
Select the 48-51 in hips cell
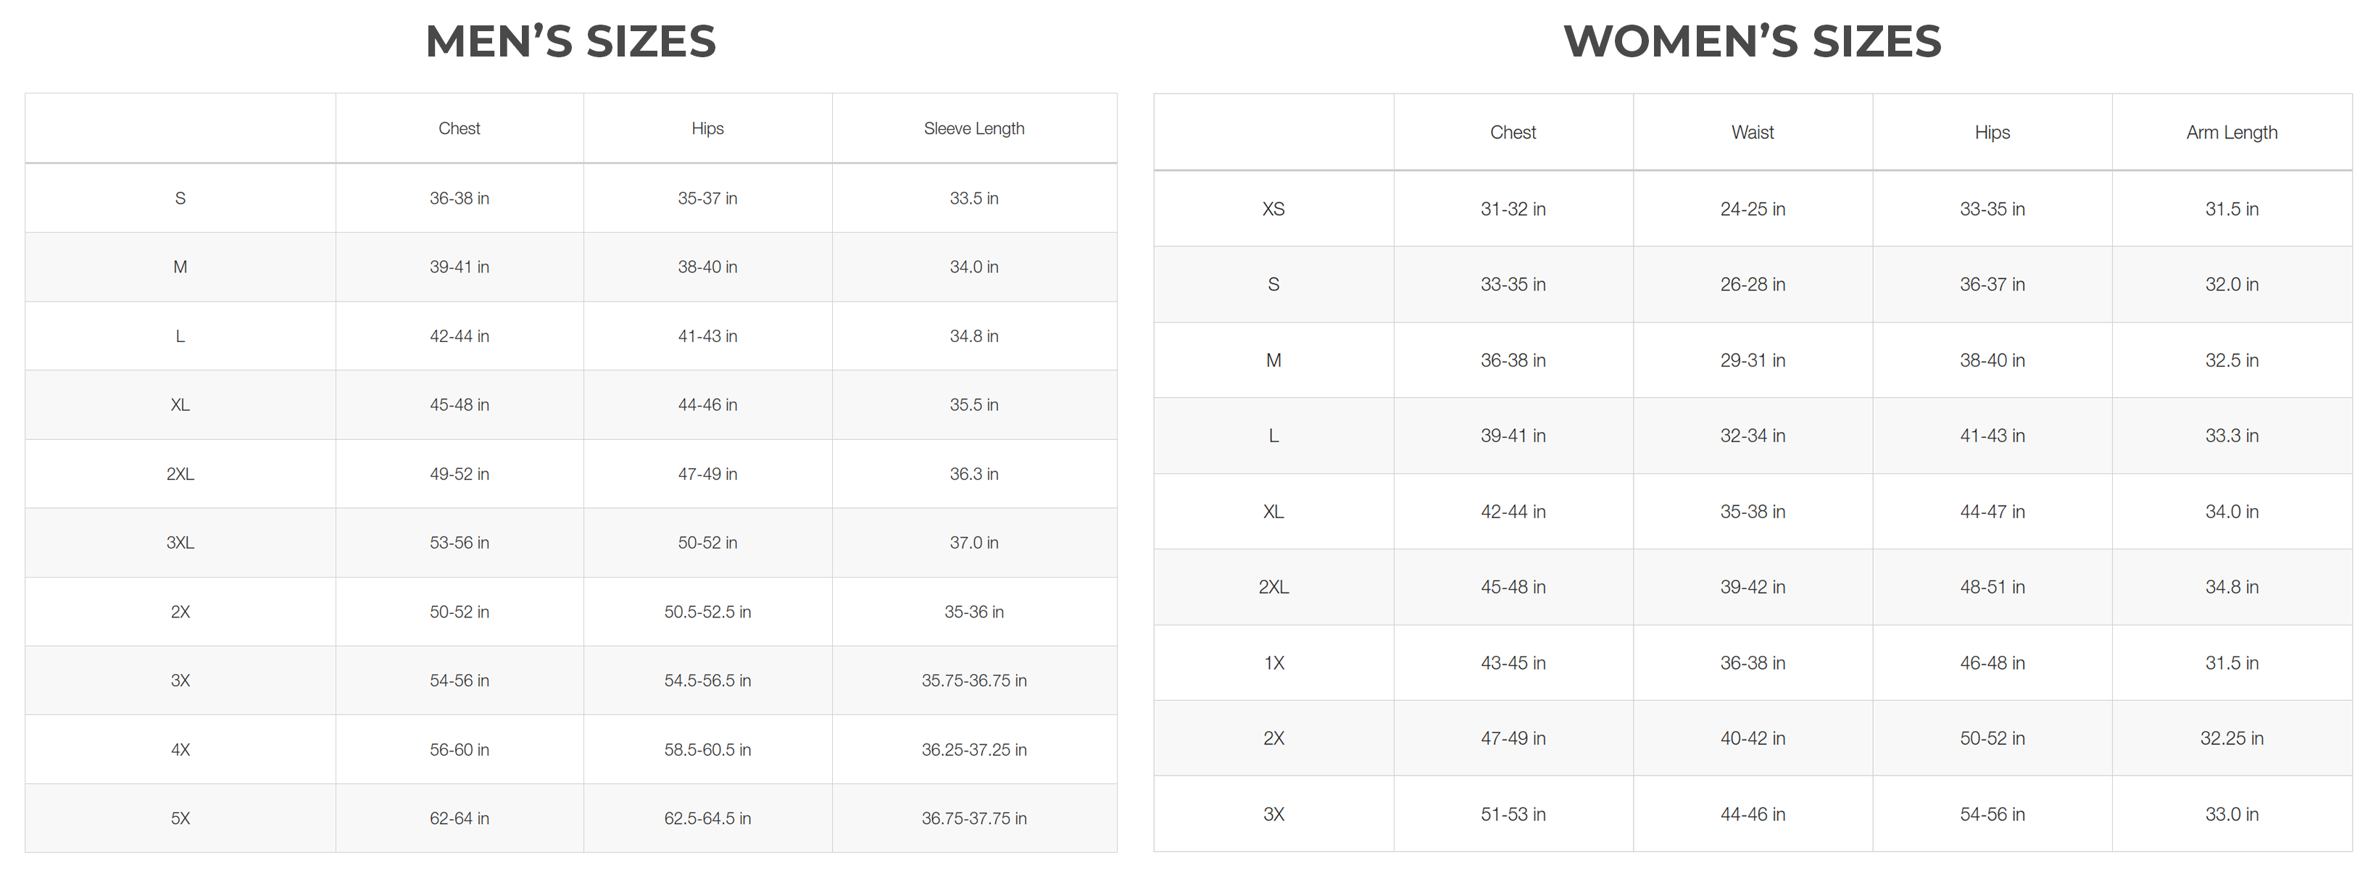point(1992,588)
